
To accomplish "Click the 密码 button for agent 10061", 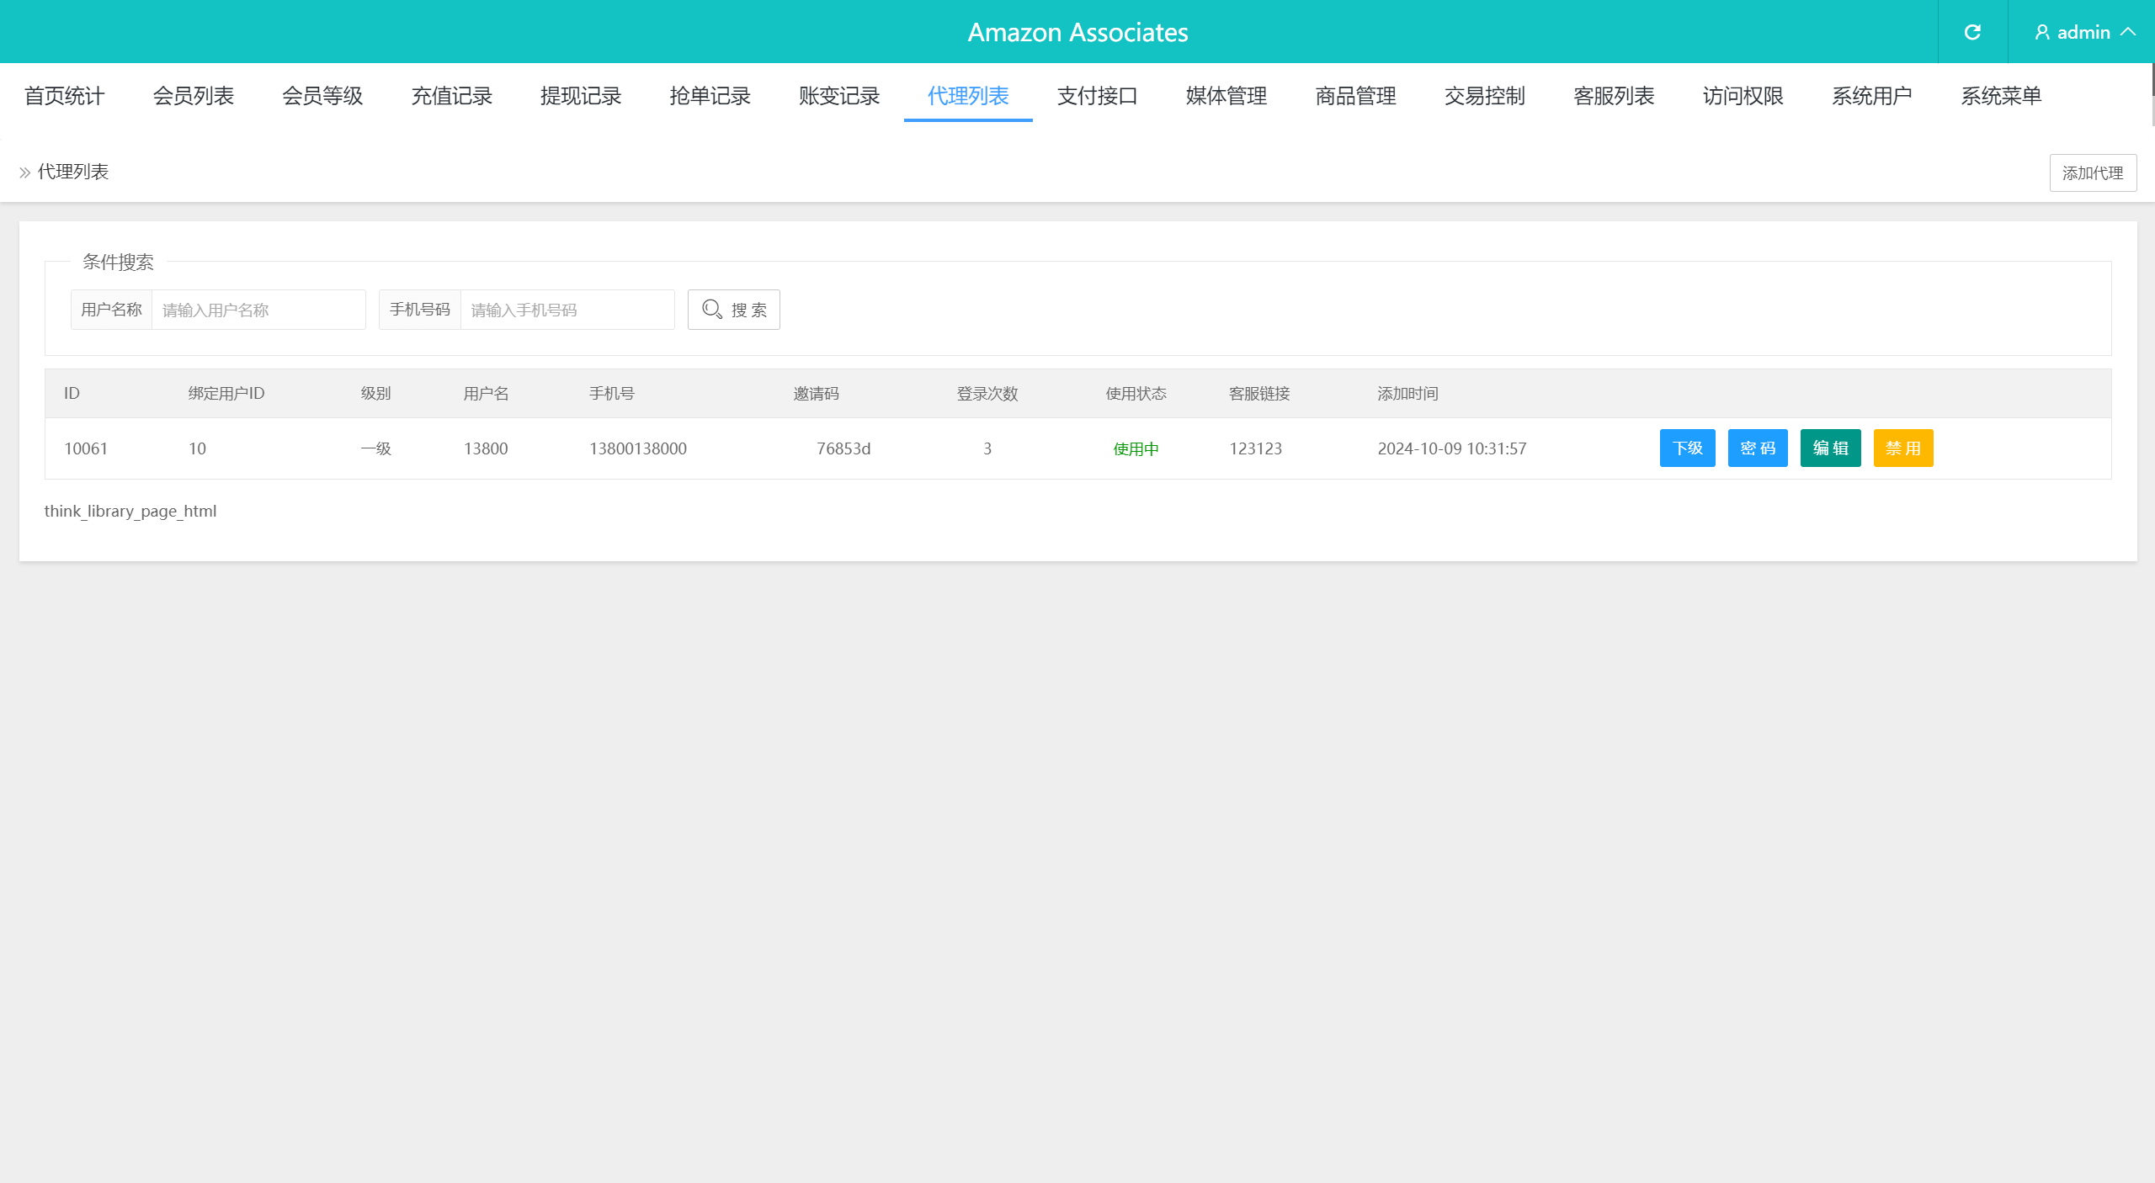I will click(x=1757, y=448).
